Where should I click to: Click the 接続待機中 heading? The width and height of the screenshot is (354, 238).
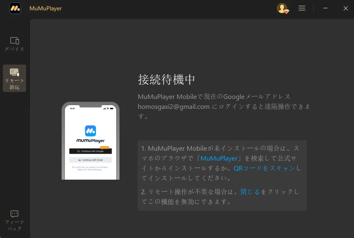point(166,79)
